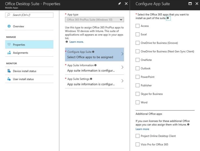Follow Learn more link under Additional Office apps

[142, 129]
